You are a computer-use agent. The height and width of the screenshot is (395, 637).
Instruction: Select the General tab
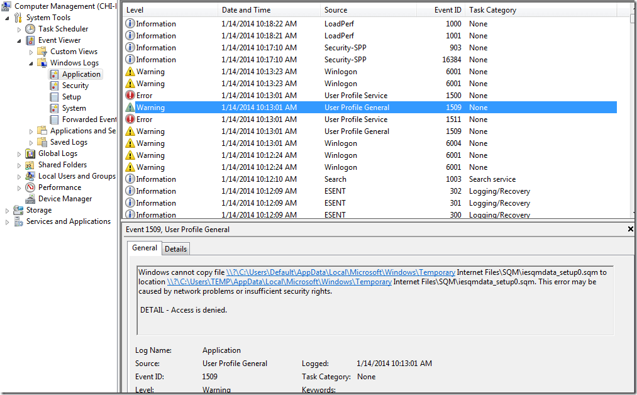pos(145,248)
